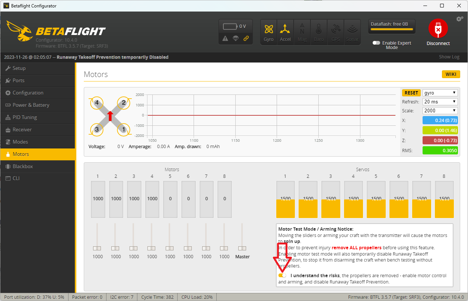Viewport: 468px width, 301px height.
Task: Click 'Packet error: 0' in status bar
Action: point(87,297)
